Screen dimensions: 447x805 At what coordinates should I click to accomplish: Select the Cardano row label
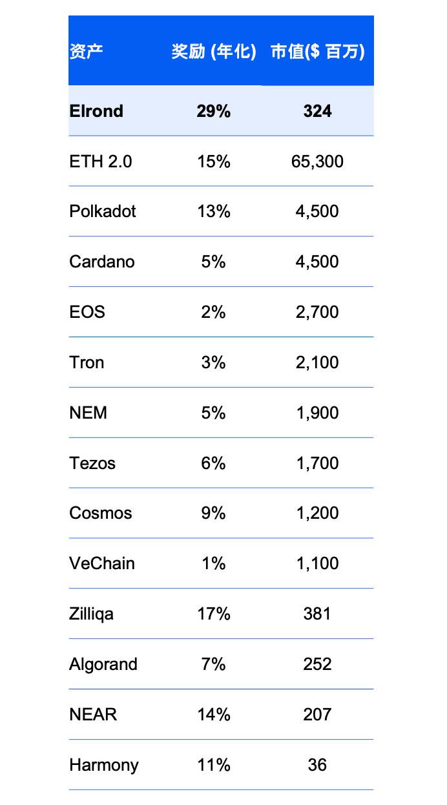click(x=102, y=262)
